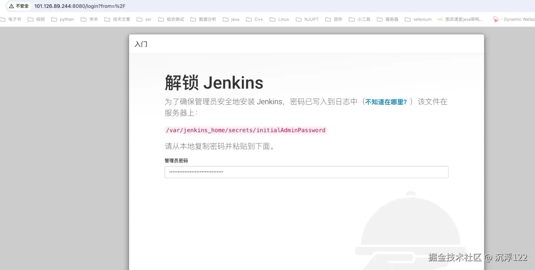Open the 电子书 bookmark folder
The height and width of the screenshot is (270, 535).
point(11,19)
